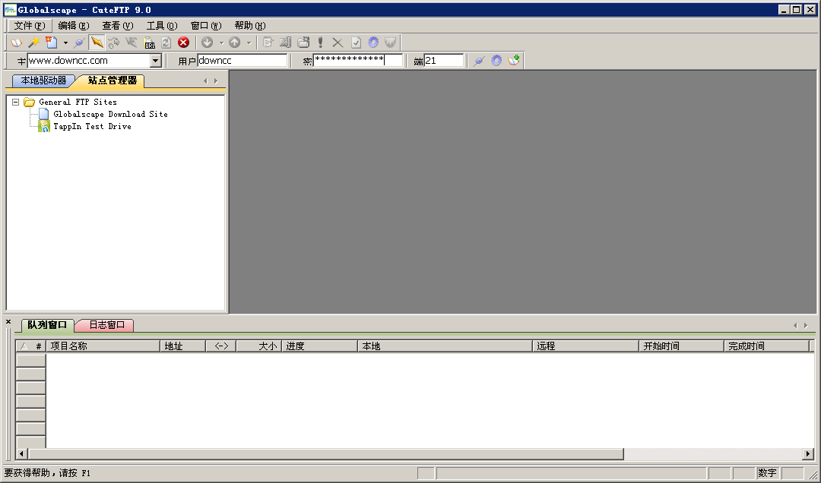Select TappIn Test Drive site
This screenshot has width=821, height=483.
pos(92,126)
